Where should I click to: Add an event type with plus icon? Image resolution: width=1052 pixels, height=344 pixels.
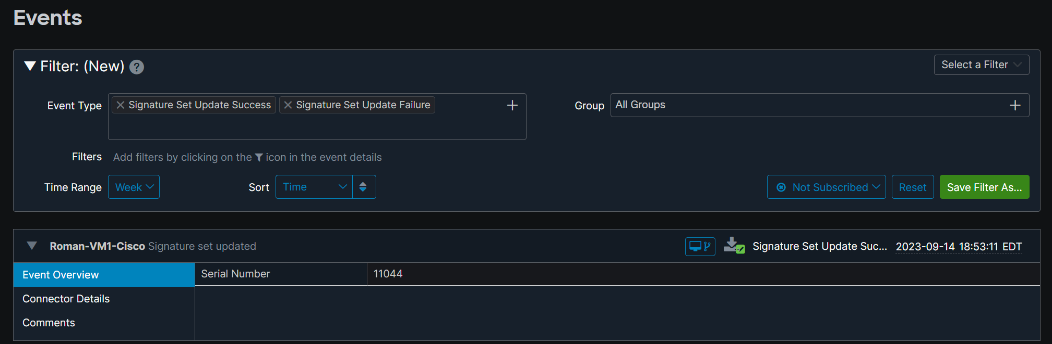pyautogui.click(x=512, y=105)
